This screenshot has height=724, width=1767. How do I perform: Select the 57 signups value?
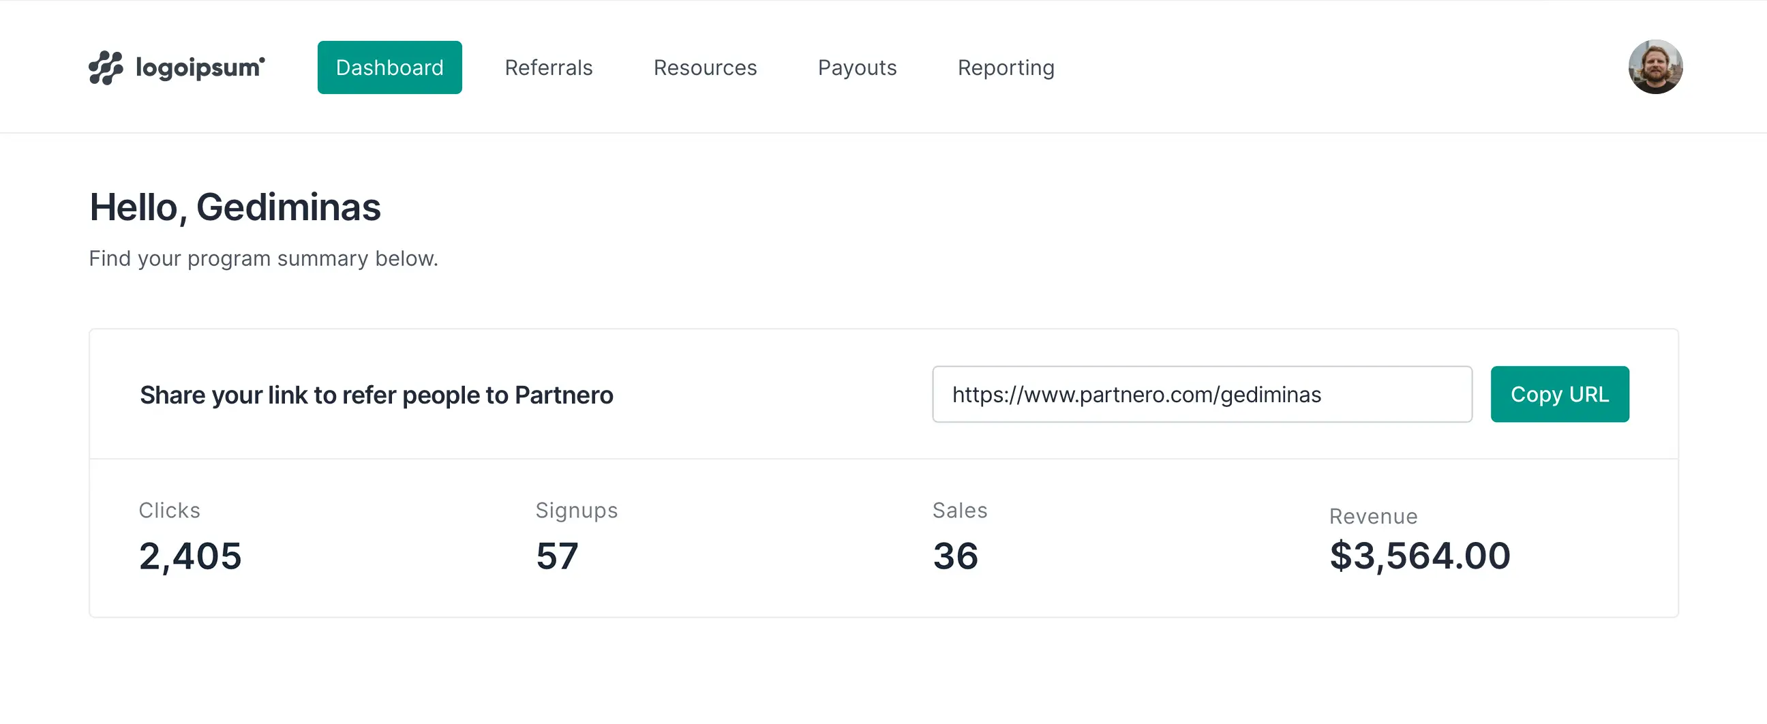(x=557, y=555)
